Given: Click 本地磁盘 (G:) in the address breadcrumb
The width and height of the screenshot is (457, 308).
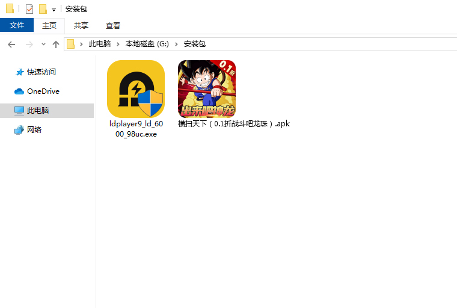Looking at the screenshot, I should coord(147,44).
